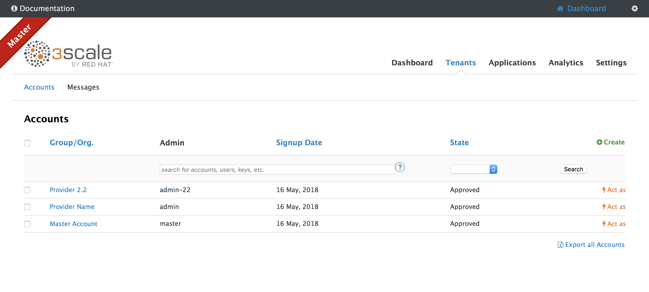Enable the select-all accounts checkbox

pos(27,143)
